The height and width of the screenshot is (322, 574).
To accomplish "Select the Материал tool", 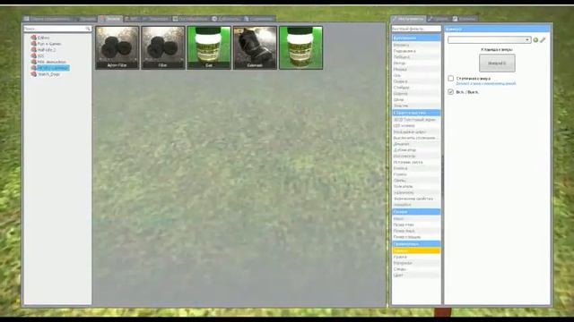I will click(x=416, y=263).
